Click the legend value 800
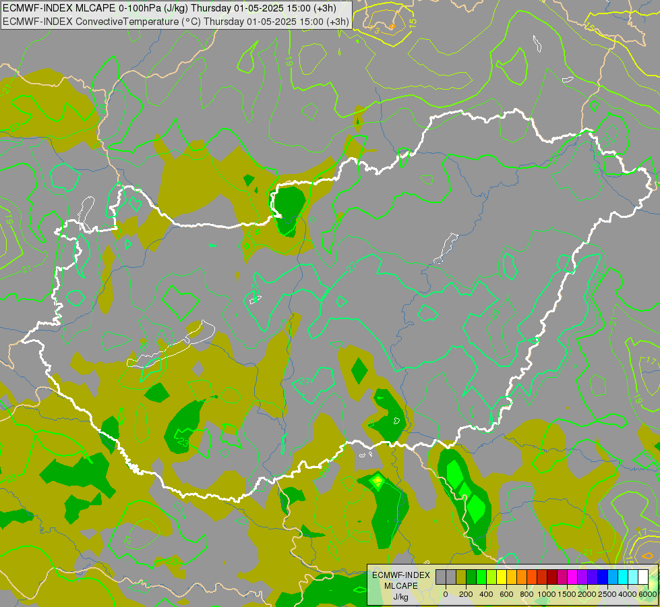Image resolution: width=660 pixels, height=607 pixels. (527, 594)
